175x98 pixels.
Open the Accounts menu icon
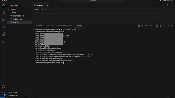coord(4,87)
